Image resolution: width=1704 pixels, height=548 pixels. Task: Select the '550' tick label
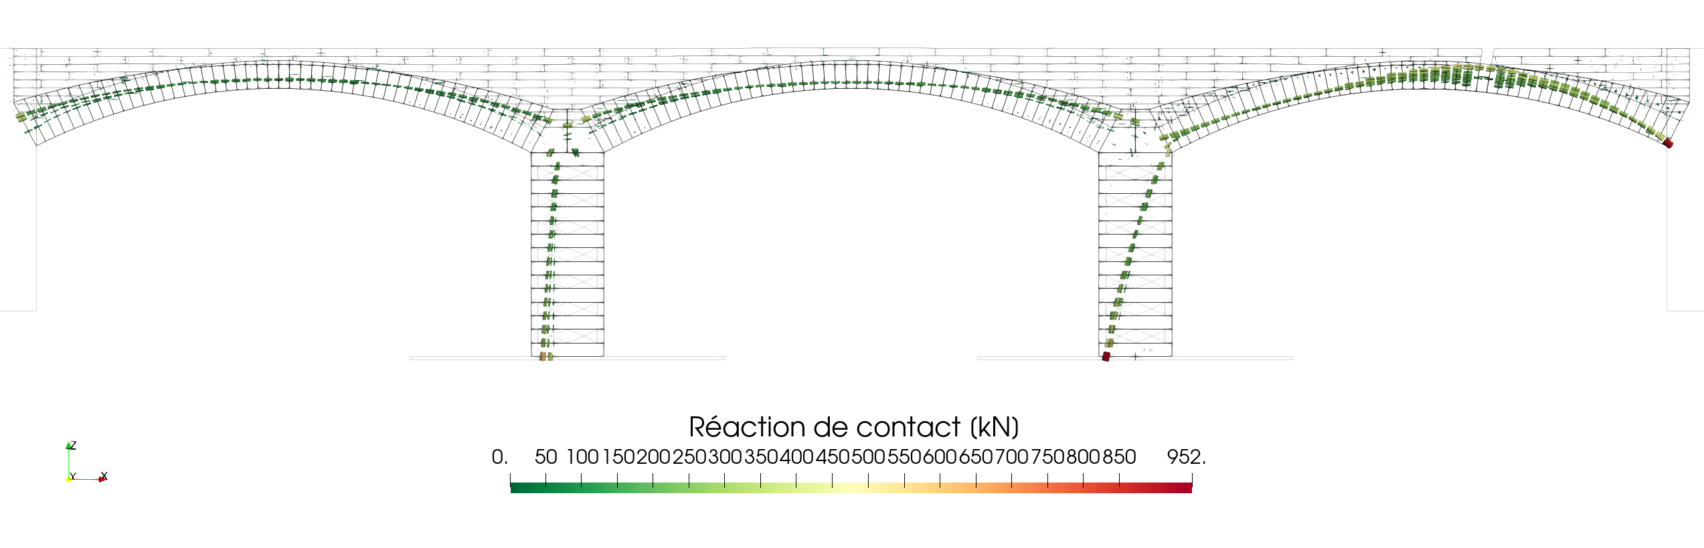click(904, 457)
